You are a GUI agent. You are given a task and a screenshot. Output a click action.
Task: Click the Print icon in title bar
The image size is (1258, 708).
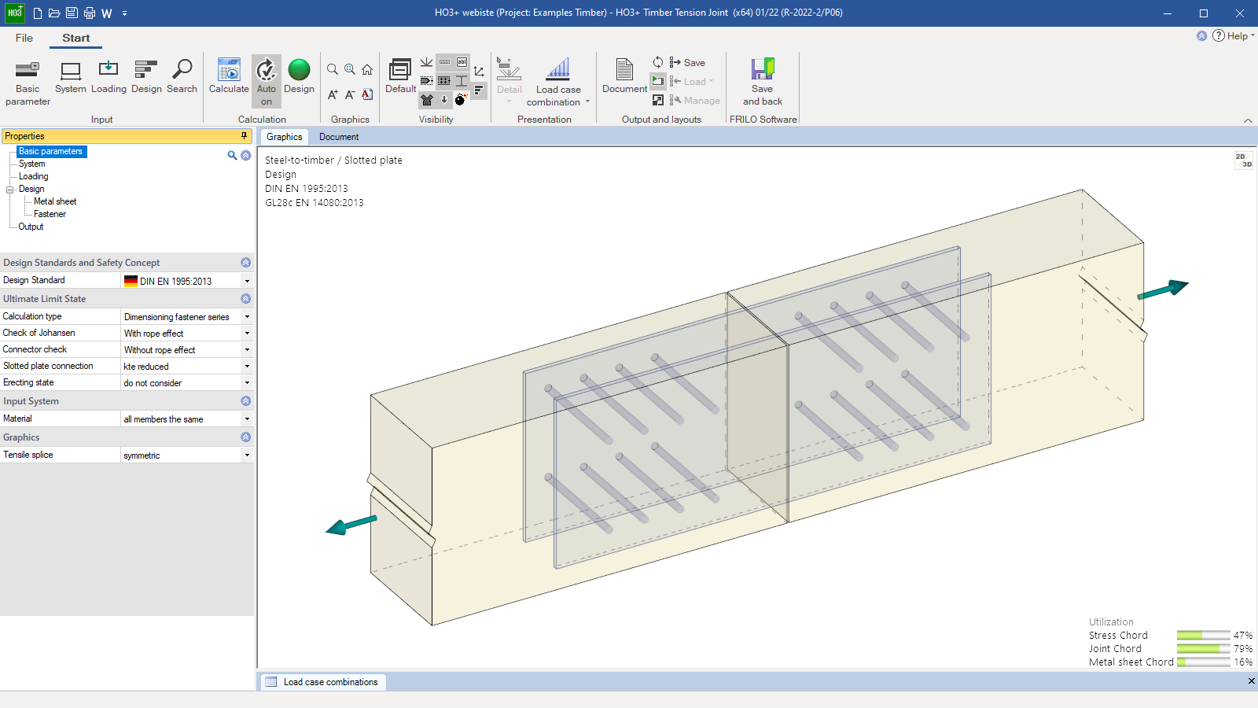click(x=89, y=13)
